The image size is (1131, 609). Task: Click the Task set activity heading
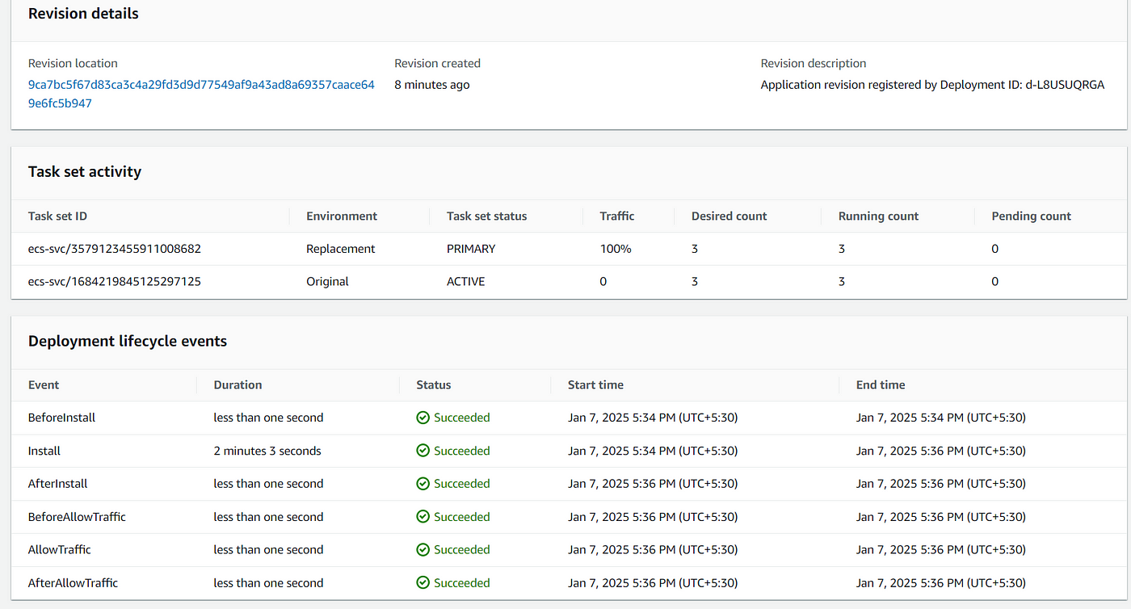85,171
